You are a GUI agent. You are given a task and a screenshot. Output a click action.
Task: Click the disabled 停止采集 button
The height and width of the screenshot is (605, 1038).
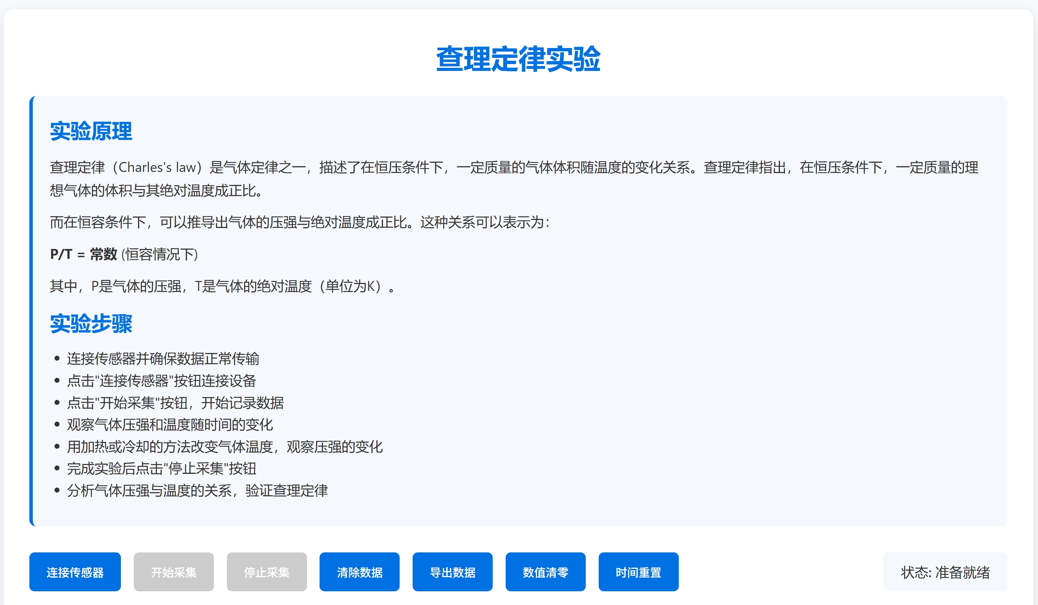(266, 572)
